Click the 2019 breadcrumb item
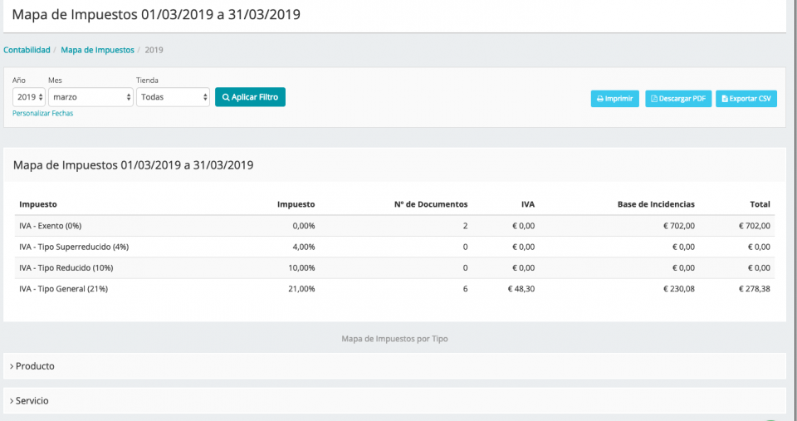The height and width of the screenshot is (421, 797). coord(154,50)
